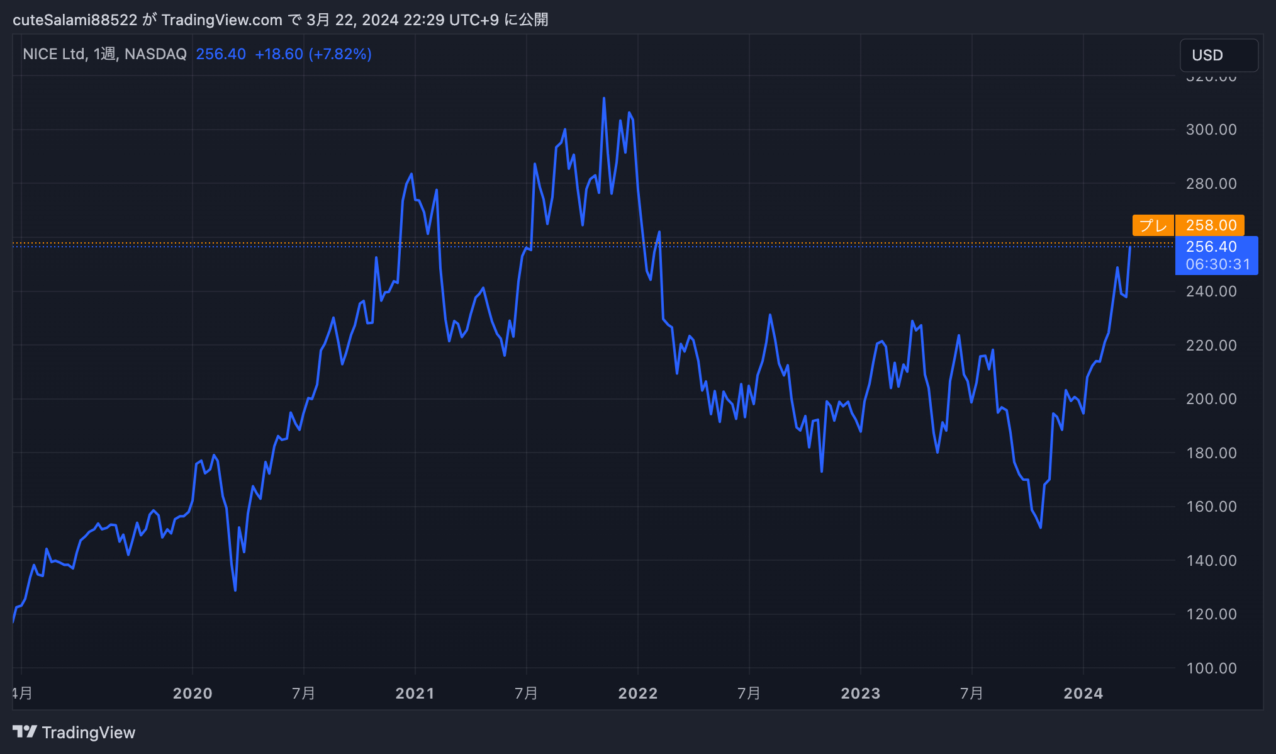Click the blue 256.40 current price label
Screen dimensions: 1276x754
(x=1211, y=247)
